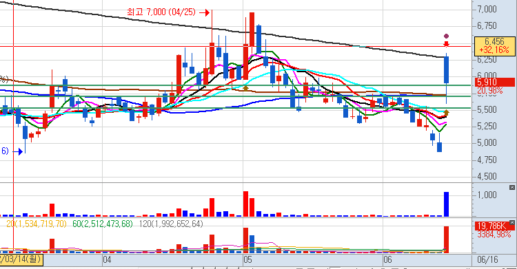This screenshot has height=269, width=517.
Task: Click the 06 month axis label
Action: tap(387, 259)
